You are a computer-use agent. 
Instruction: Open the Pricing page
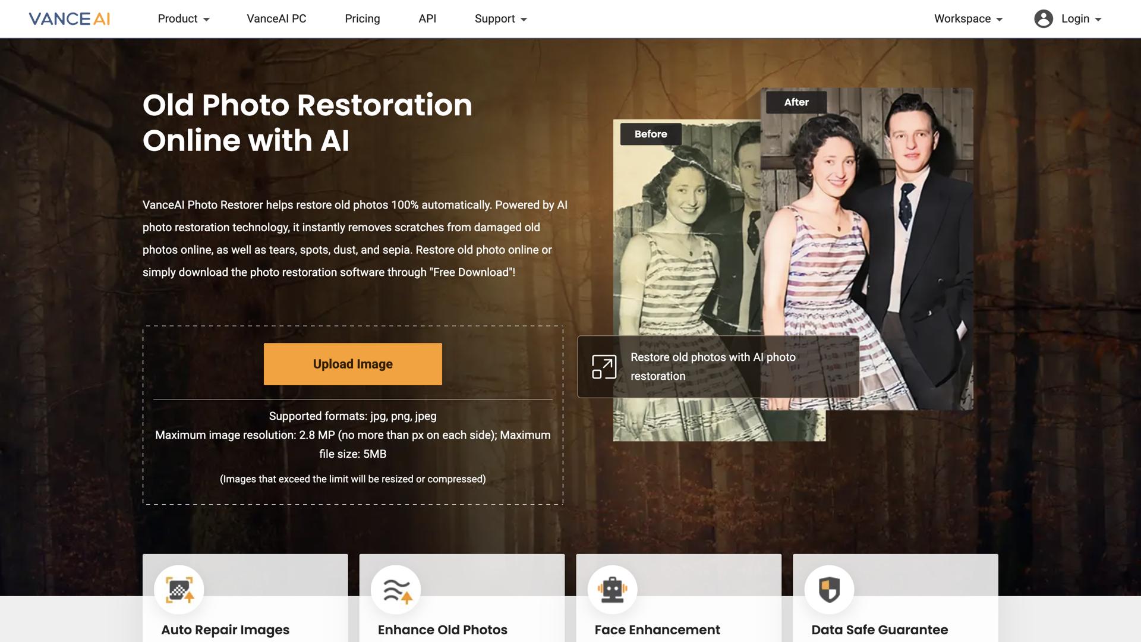[362, 18]
